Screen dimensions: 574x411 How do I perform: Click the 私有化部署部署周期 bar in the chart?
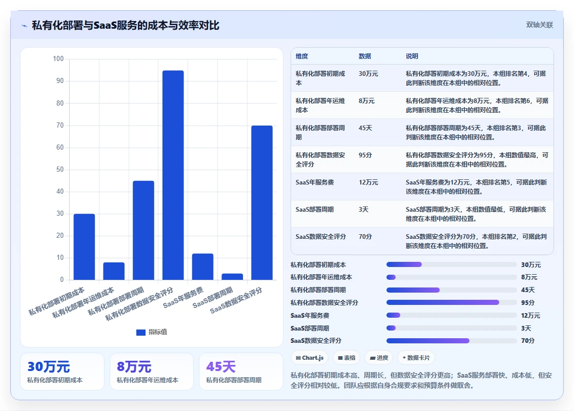[x=143, y=230]
